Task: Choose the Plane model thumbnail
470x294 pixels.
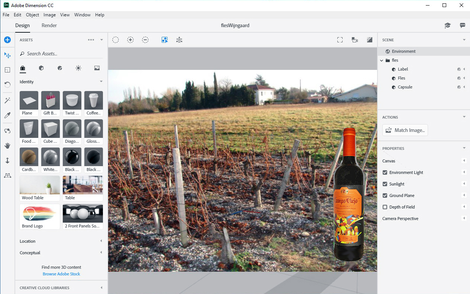Action: 29,104
